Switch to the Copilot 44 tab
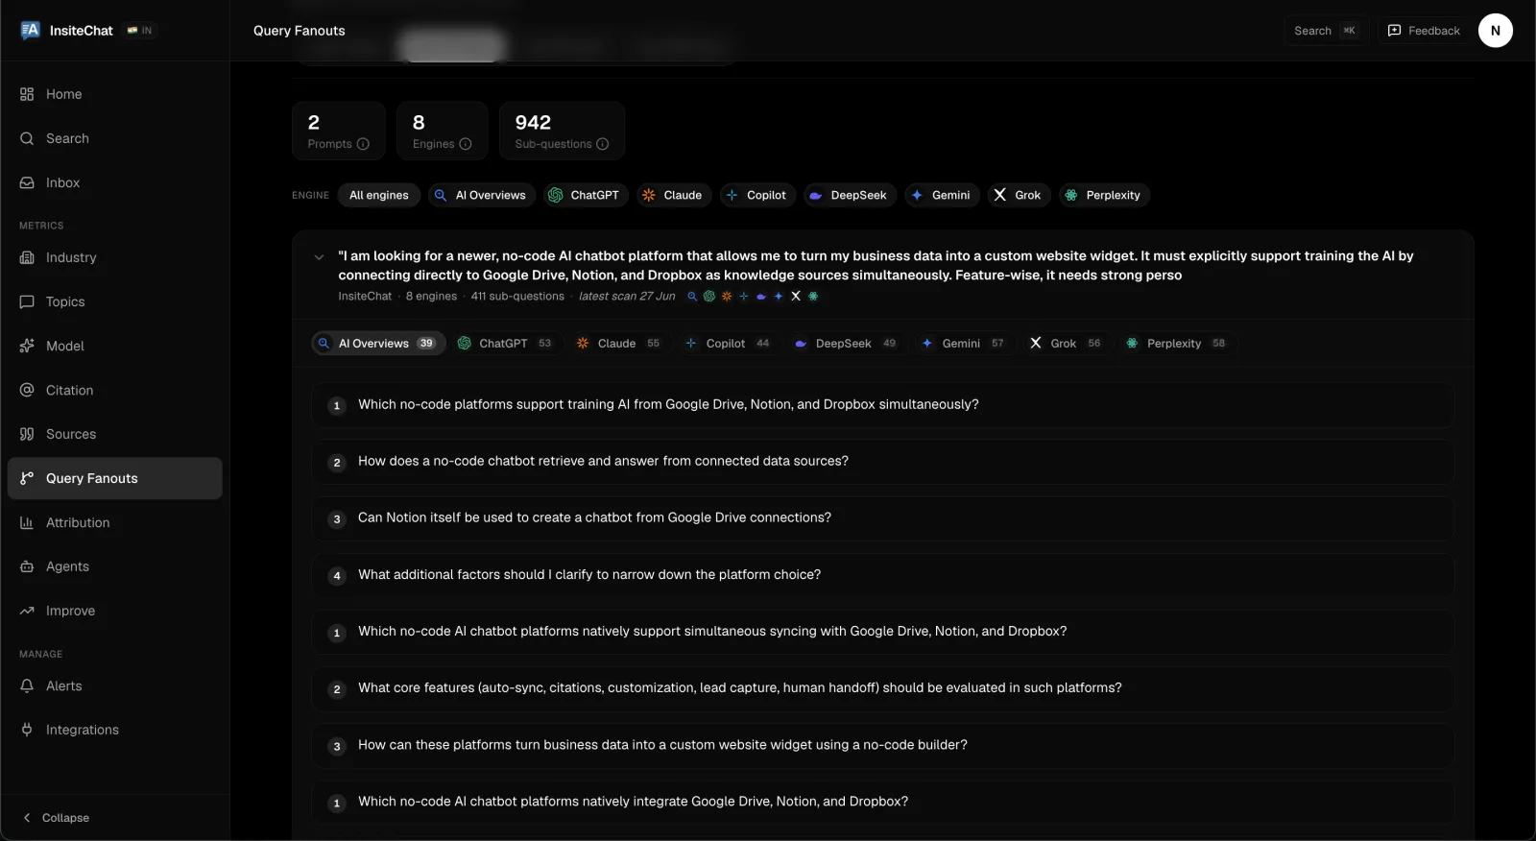 (x=729, y=344)
